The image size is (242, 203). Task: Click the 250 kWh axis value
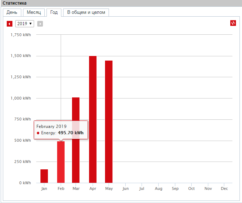point(23,162)
